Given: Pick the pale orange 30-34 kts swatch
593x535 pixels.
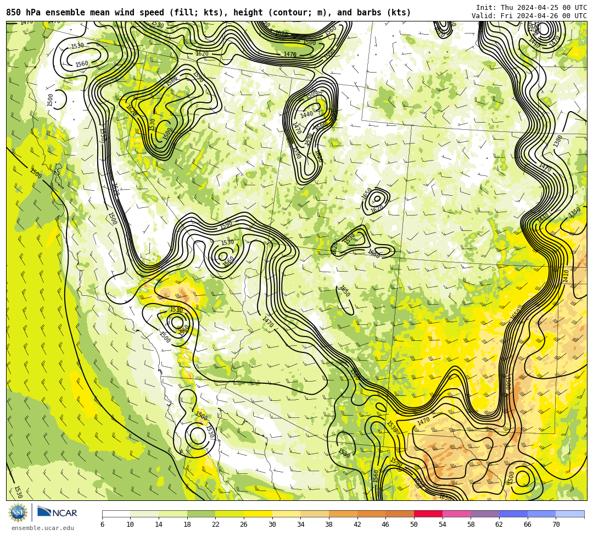Looking at the screenshot, I should pos(286,514).
